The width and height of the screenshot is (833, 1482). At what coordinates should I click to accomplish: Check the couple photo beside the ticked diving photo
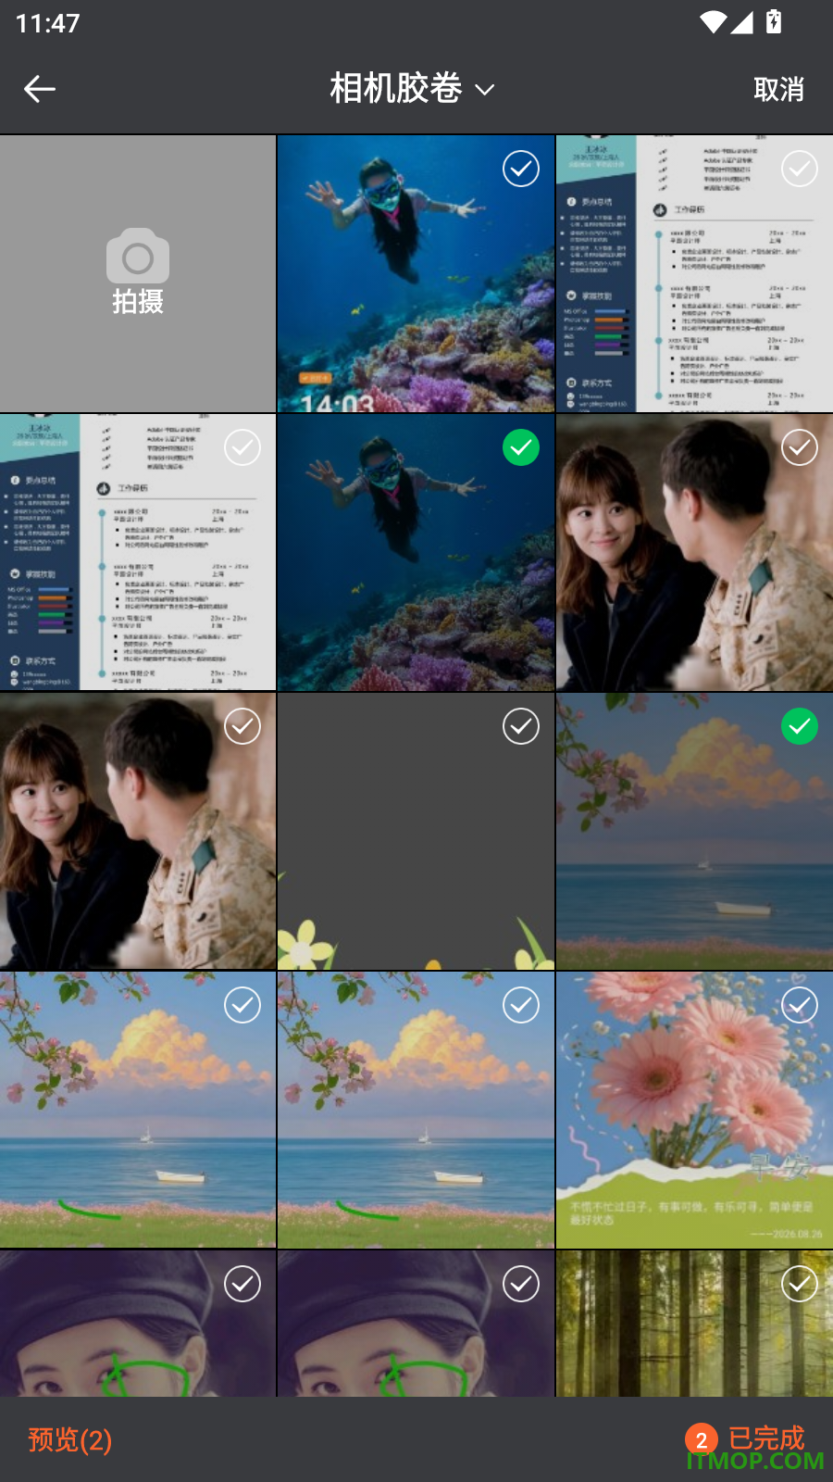point(800,447)
